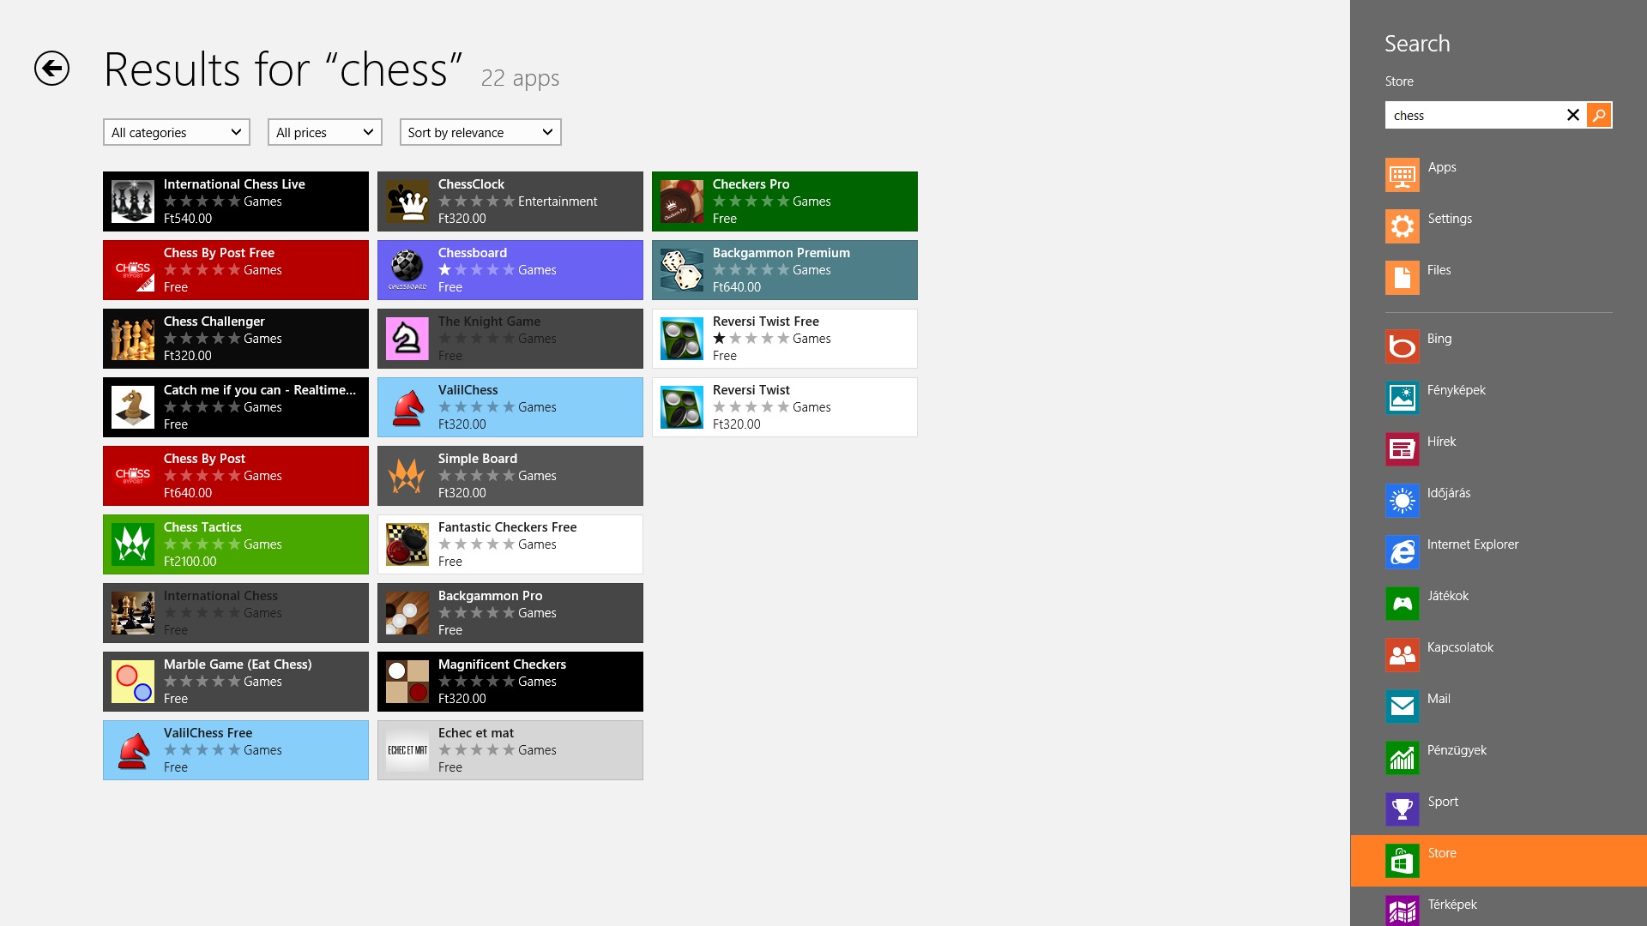
Task: Search in Térképek maps app
Action: click(1499, 907)
